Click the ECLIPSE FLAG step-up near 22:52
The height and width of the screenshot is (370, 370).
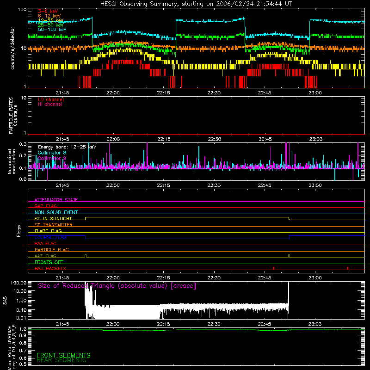[290, 237]
